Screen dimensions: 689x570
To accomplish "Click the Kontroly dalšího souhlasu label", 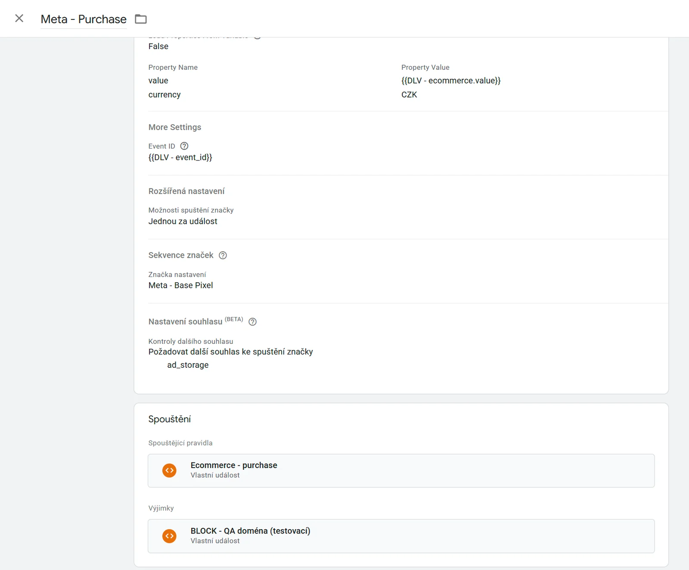I will [x=191, y=341].
